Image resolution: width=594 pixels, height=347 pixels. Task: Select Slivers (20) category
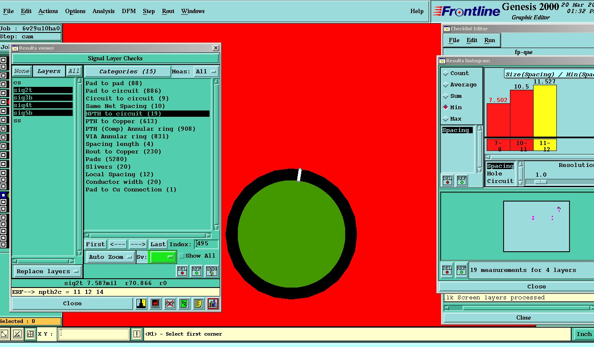[x=108, y=167]
